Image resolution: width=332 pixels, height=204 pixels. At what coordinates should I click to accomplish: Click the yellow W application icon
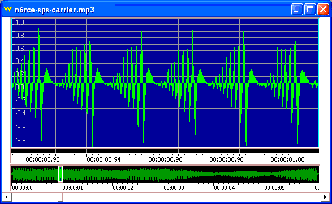[7, 9]
